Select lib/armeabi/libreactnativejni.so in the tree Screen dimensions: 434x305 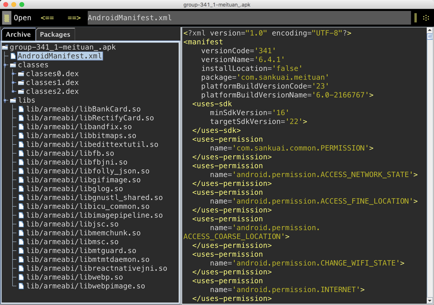[x=97, y=268]
